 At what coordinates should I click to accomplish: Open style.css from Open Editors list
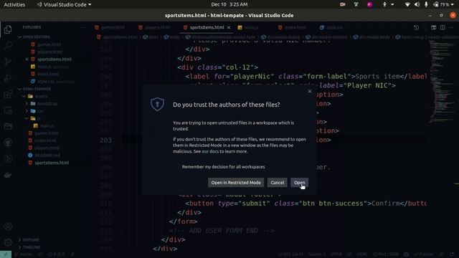[46, 82]
